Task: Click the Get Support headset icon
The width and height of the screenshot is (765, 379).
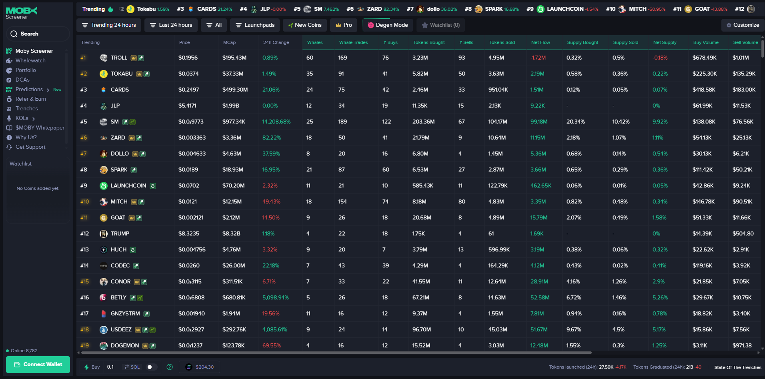Action: (9, 147)
